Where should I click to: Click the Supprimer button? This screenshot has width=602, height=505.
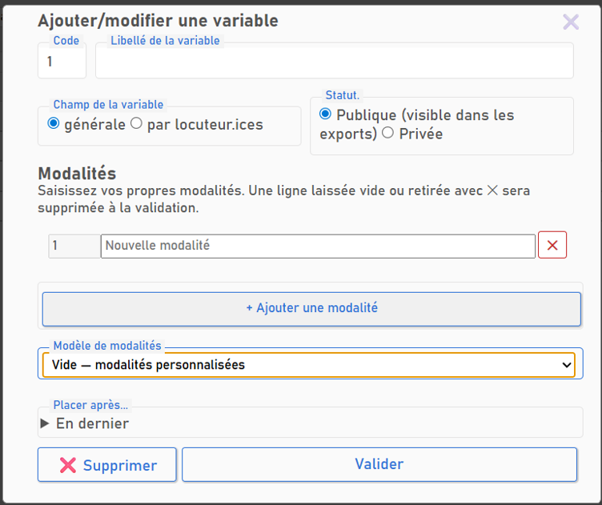tap(107, 464)
